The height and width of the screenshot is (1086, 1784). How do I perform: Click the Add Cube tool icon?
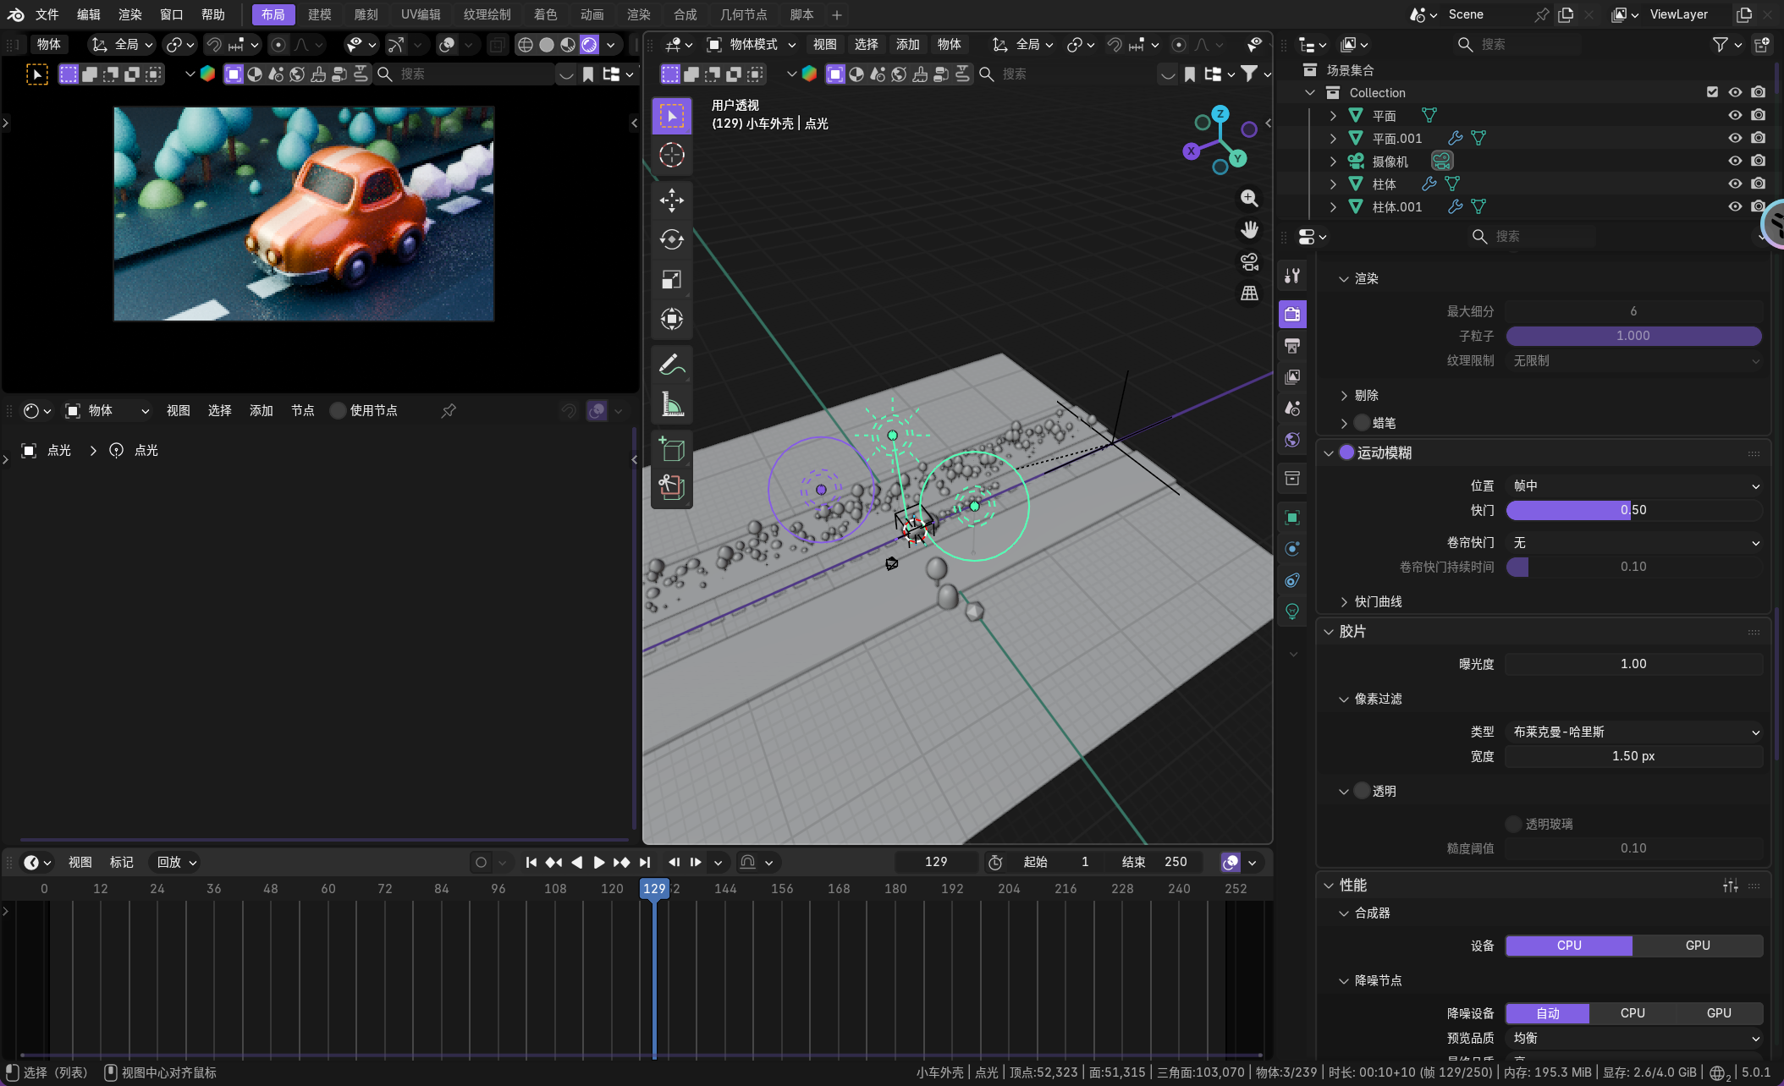[672, 449]
